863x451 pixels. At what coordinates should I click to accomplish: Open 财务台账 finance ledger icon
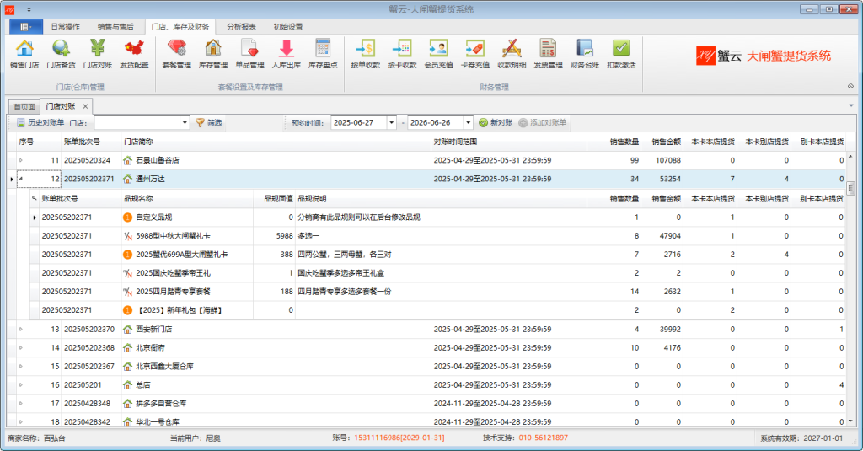point(585,54)
